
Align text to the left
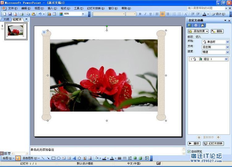coord(157,14)
